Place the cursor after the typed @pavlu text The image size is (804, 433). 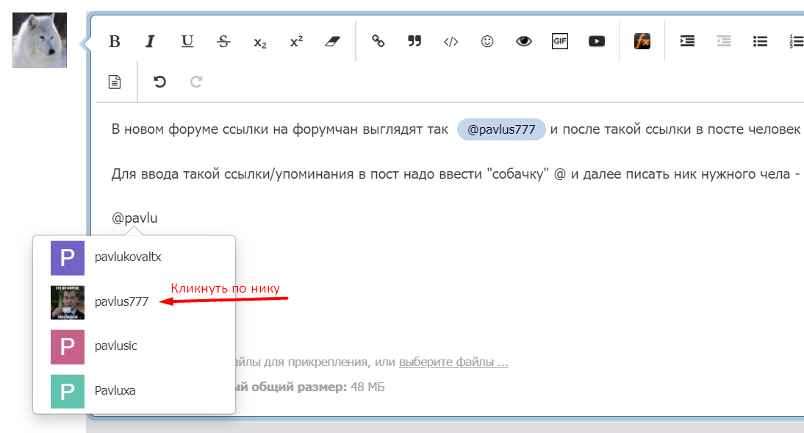159,218
